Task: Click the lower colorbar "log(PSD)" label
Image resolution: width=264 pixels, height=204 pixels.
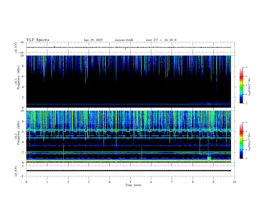Action: pos(250,142)
